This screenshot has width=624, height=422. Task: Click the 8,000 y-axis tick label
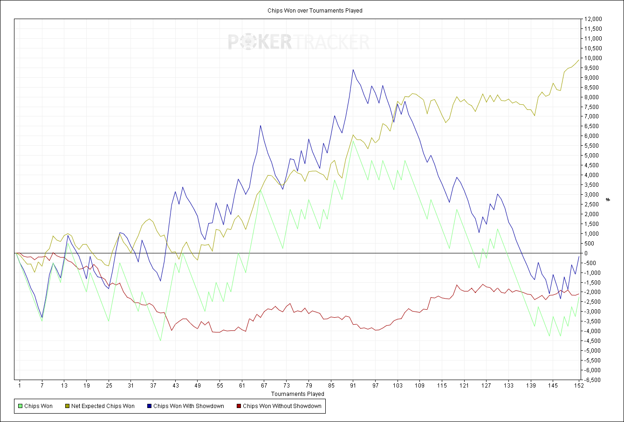[x=592, y=97]
